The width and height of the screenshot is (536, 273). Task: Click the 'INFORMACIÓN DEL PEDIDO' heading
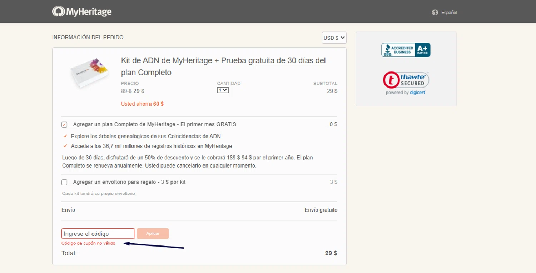88,37
